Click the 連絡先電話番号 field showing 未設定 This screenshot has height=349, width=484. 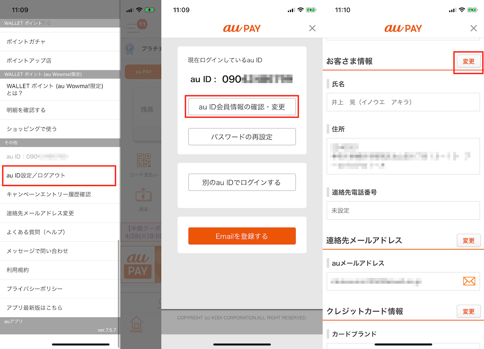pyautogui.click(x=403, y=210)
